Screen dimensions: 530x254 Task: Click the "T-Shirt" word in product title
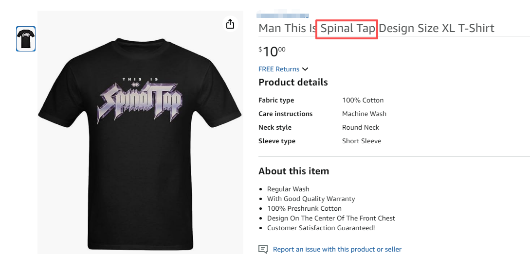coord(476,28)
